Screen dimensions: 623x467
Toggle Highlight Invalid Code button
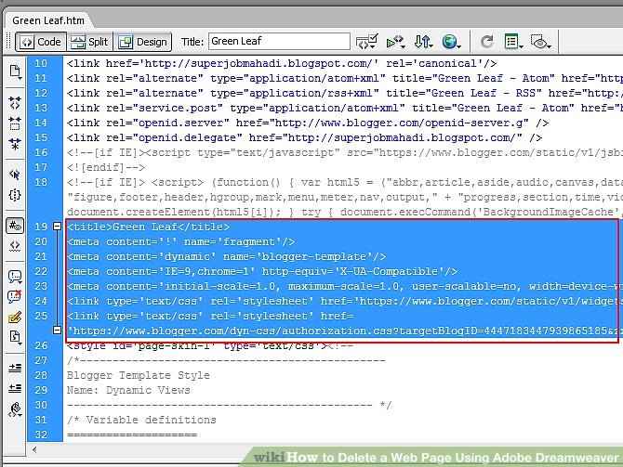(x=15, y=246)
